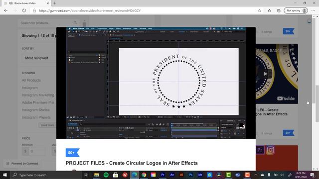319x179 pixels.
Task: Select the Boone Loves Video tab
Action: tap(25, 3)
